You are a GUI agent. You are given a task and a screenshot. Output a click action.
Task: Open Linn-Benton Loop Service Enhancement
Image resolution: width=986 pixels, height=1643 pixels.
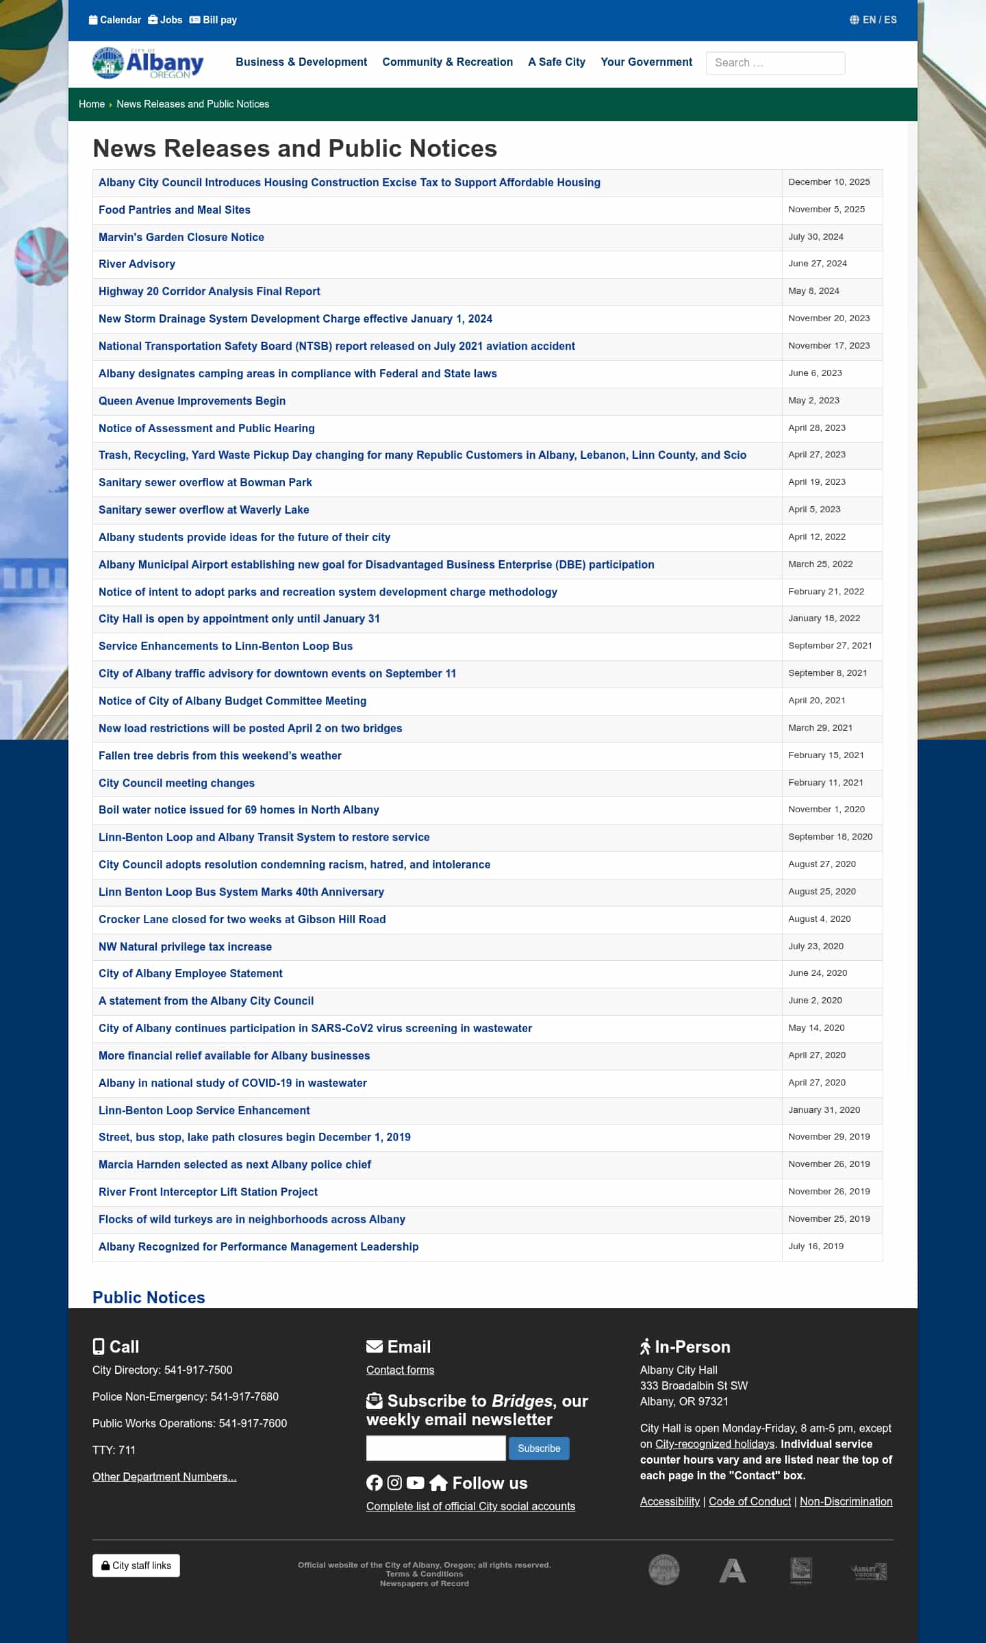click(204, 1111)
